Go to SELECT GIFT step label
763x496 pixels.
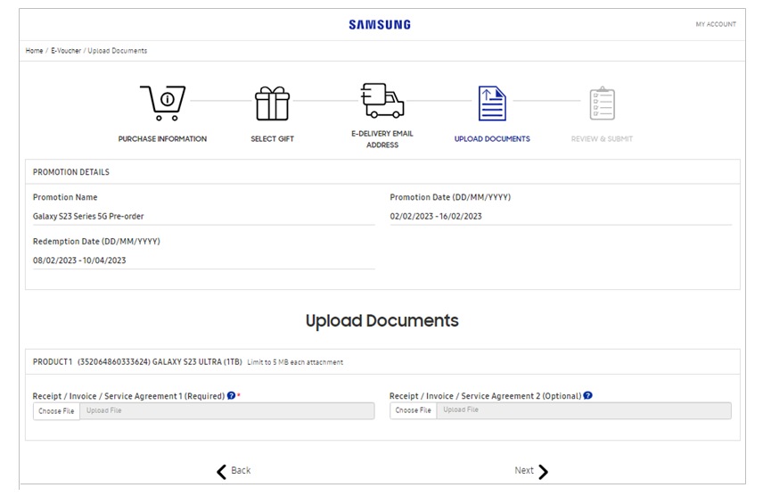coord(273,139)
